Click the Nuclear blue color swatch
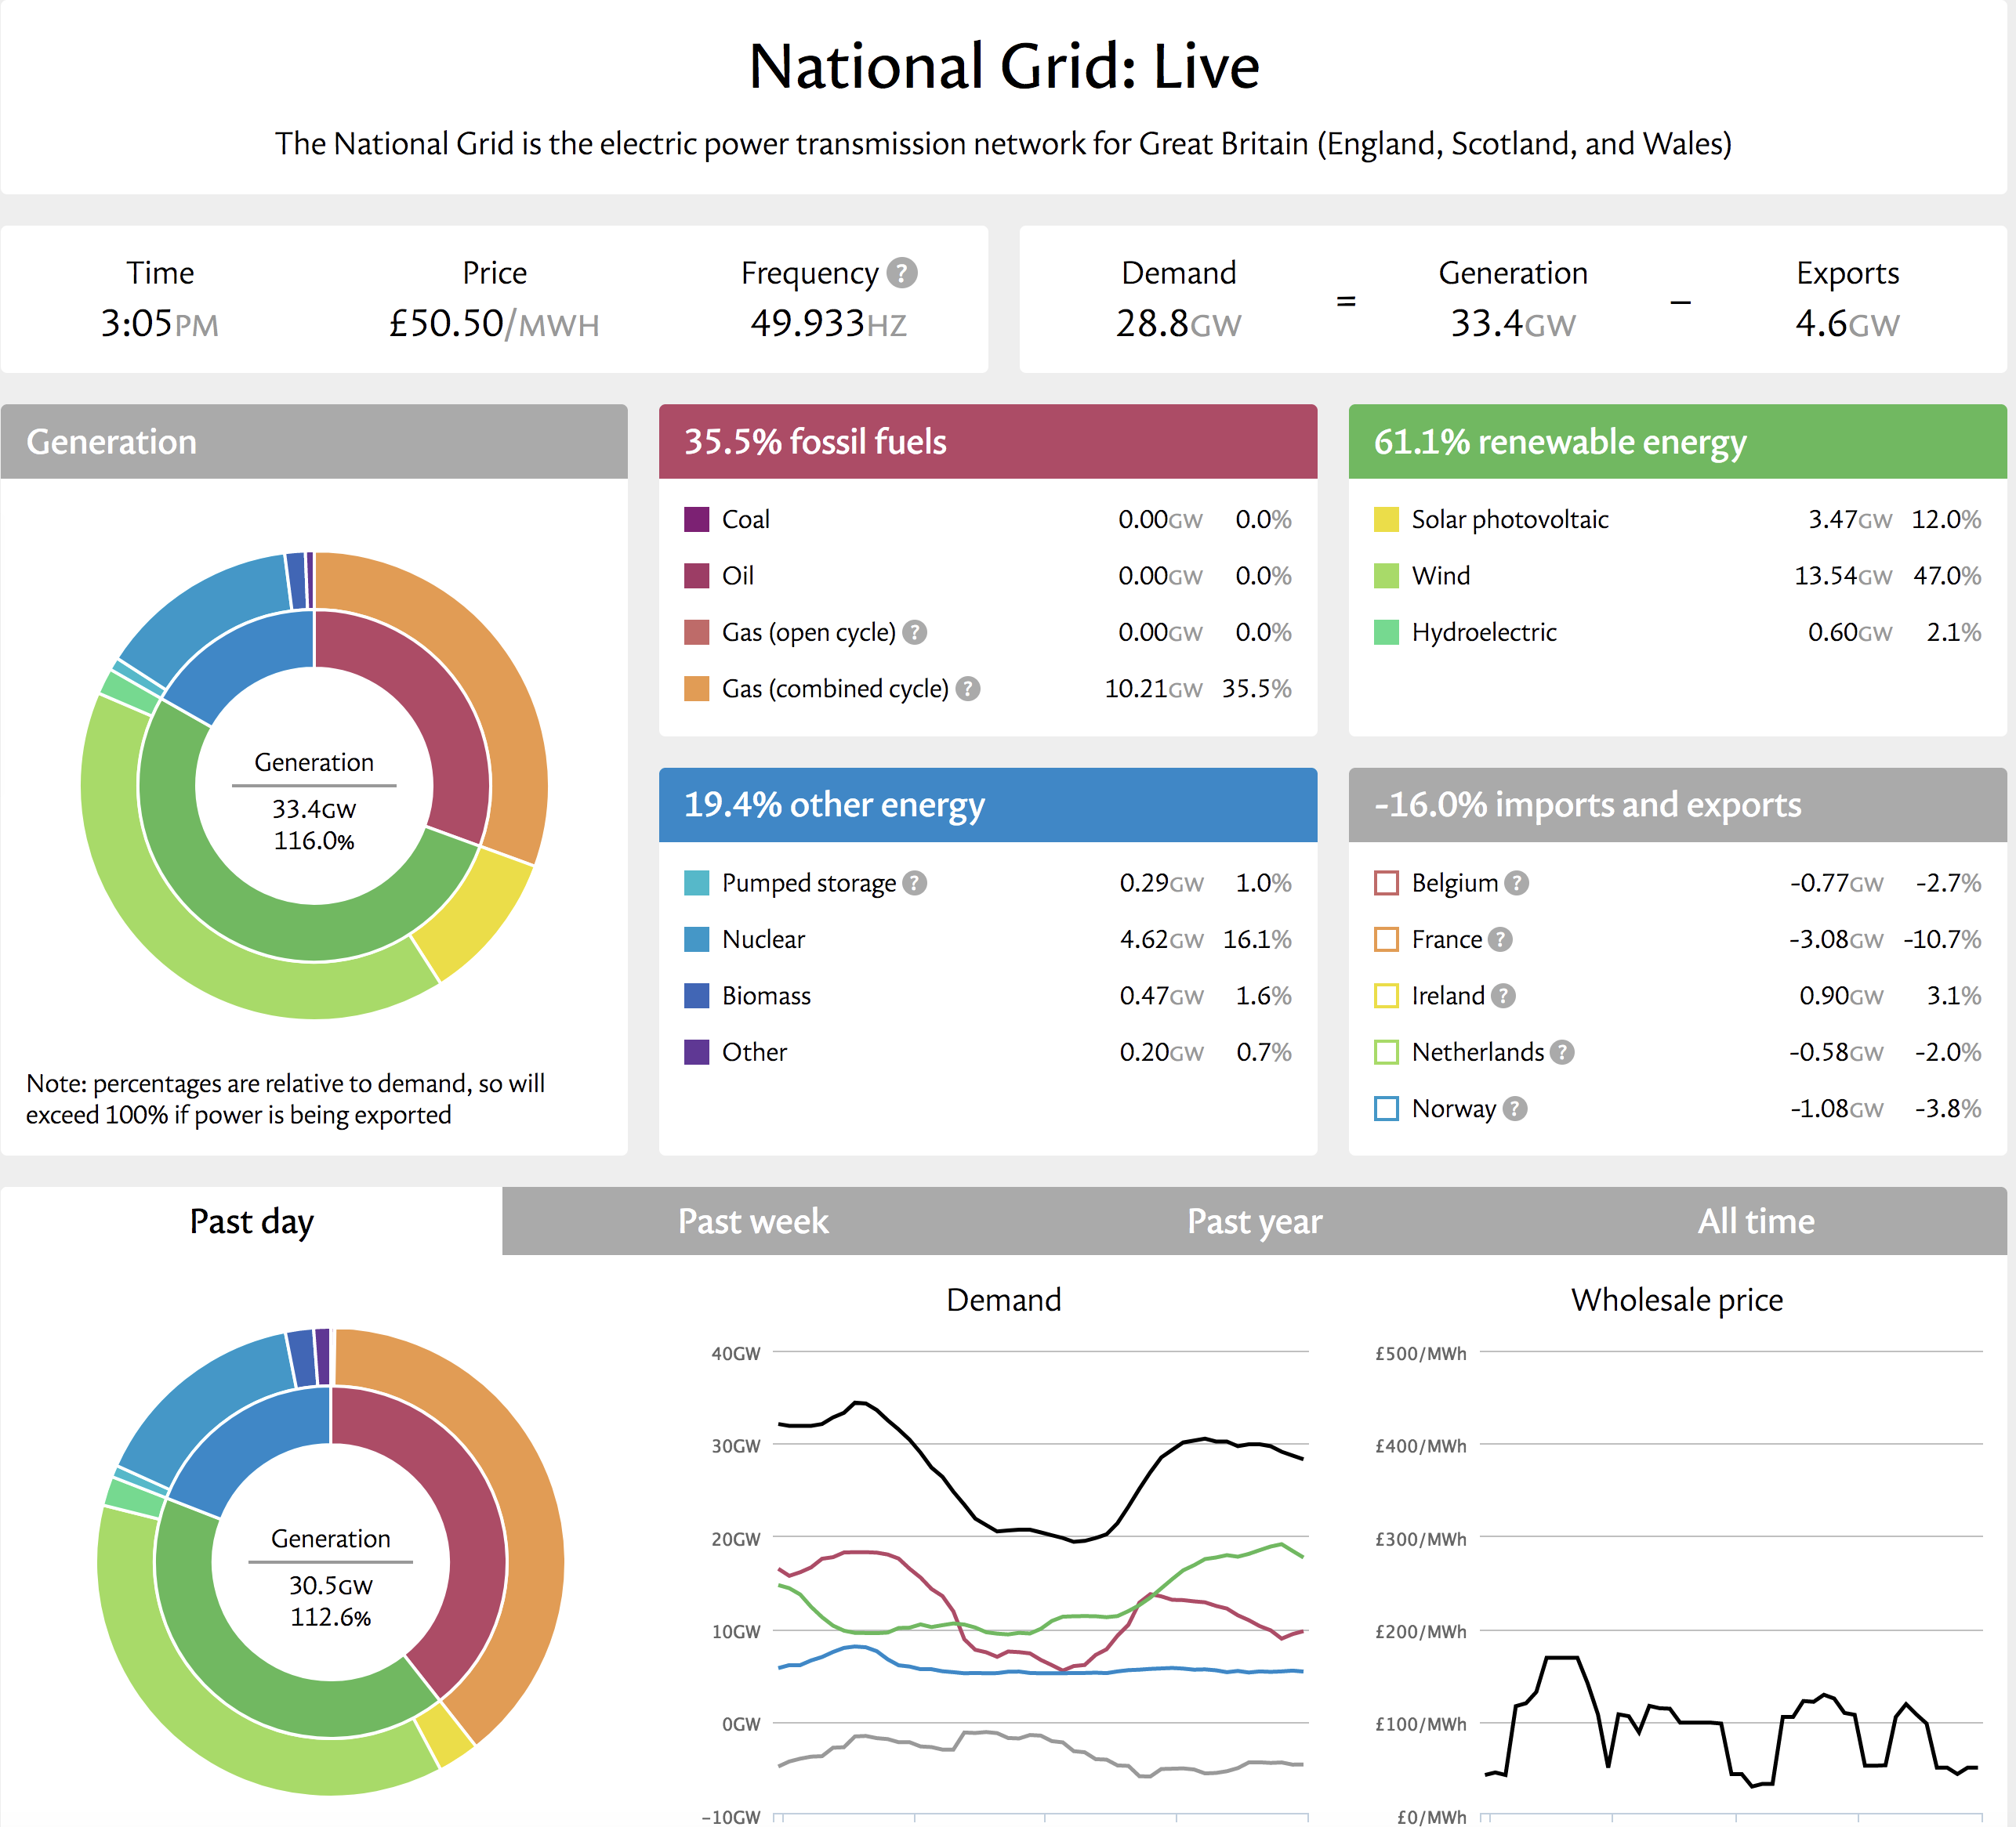The image size is (2016, 1827). (696, 939)
